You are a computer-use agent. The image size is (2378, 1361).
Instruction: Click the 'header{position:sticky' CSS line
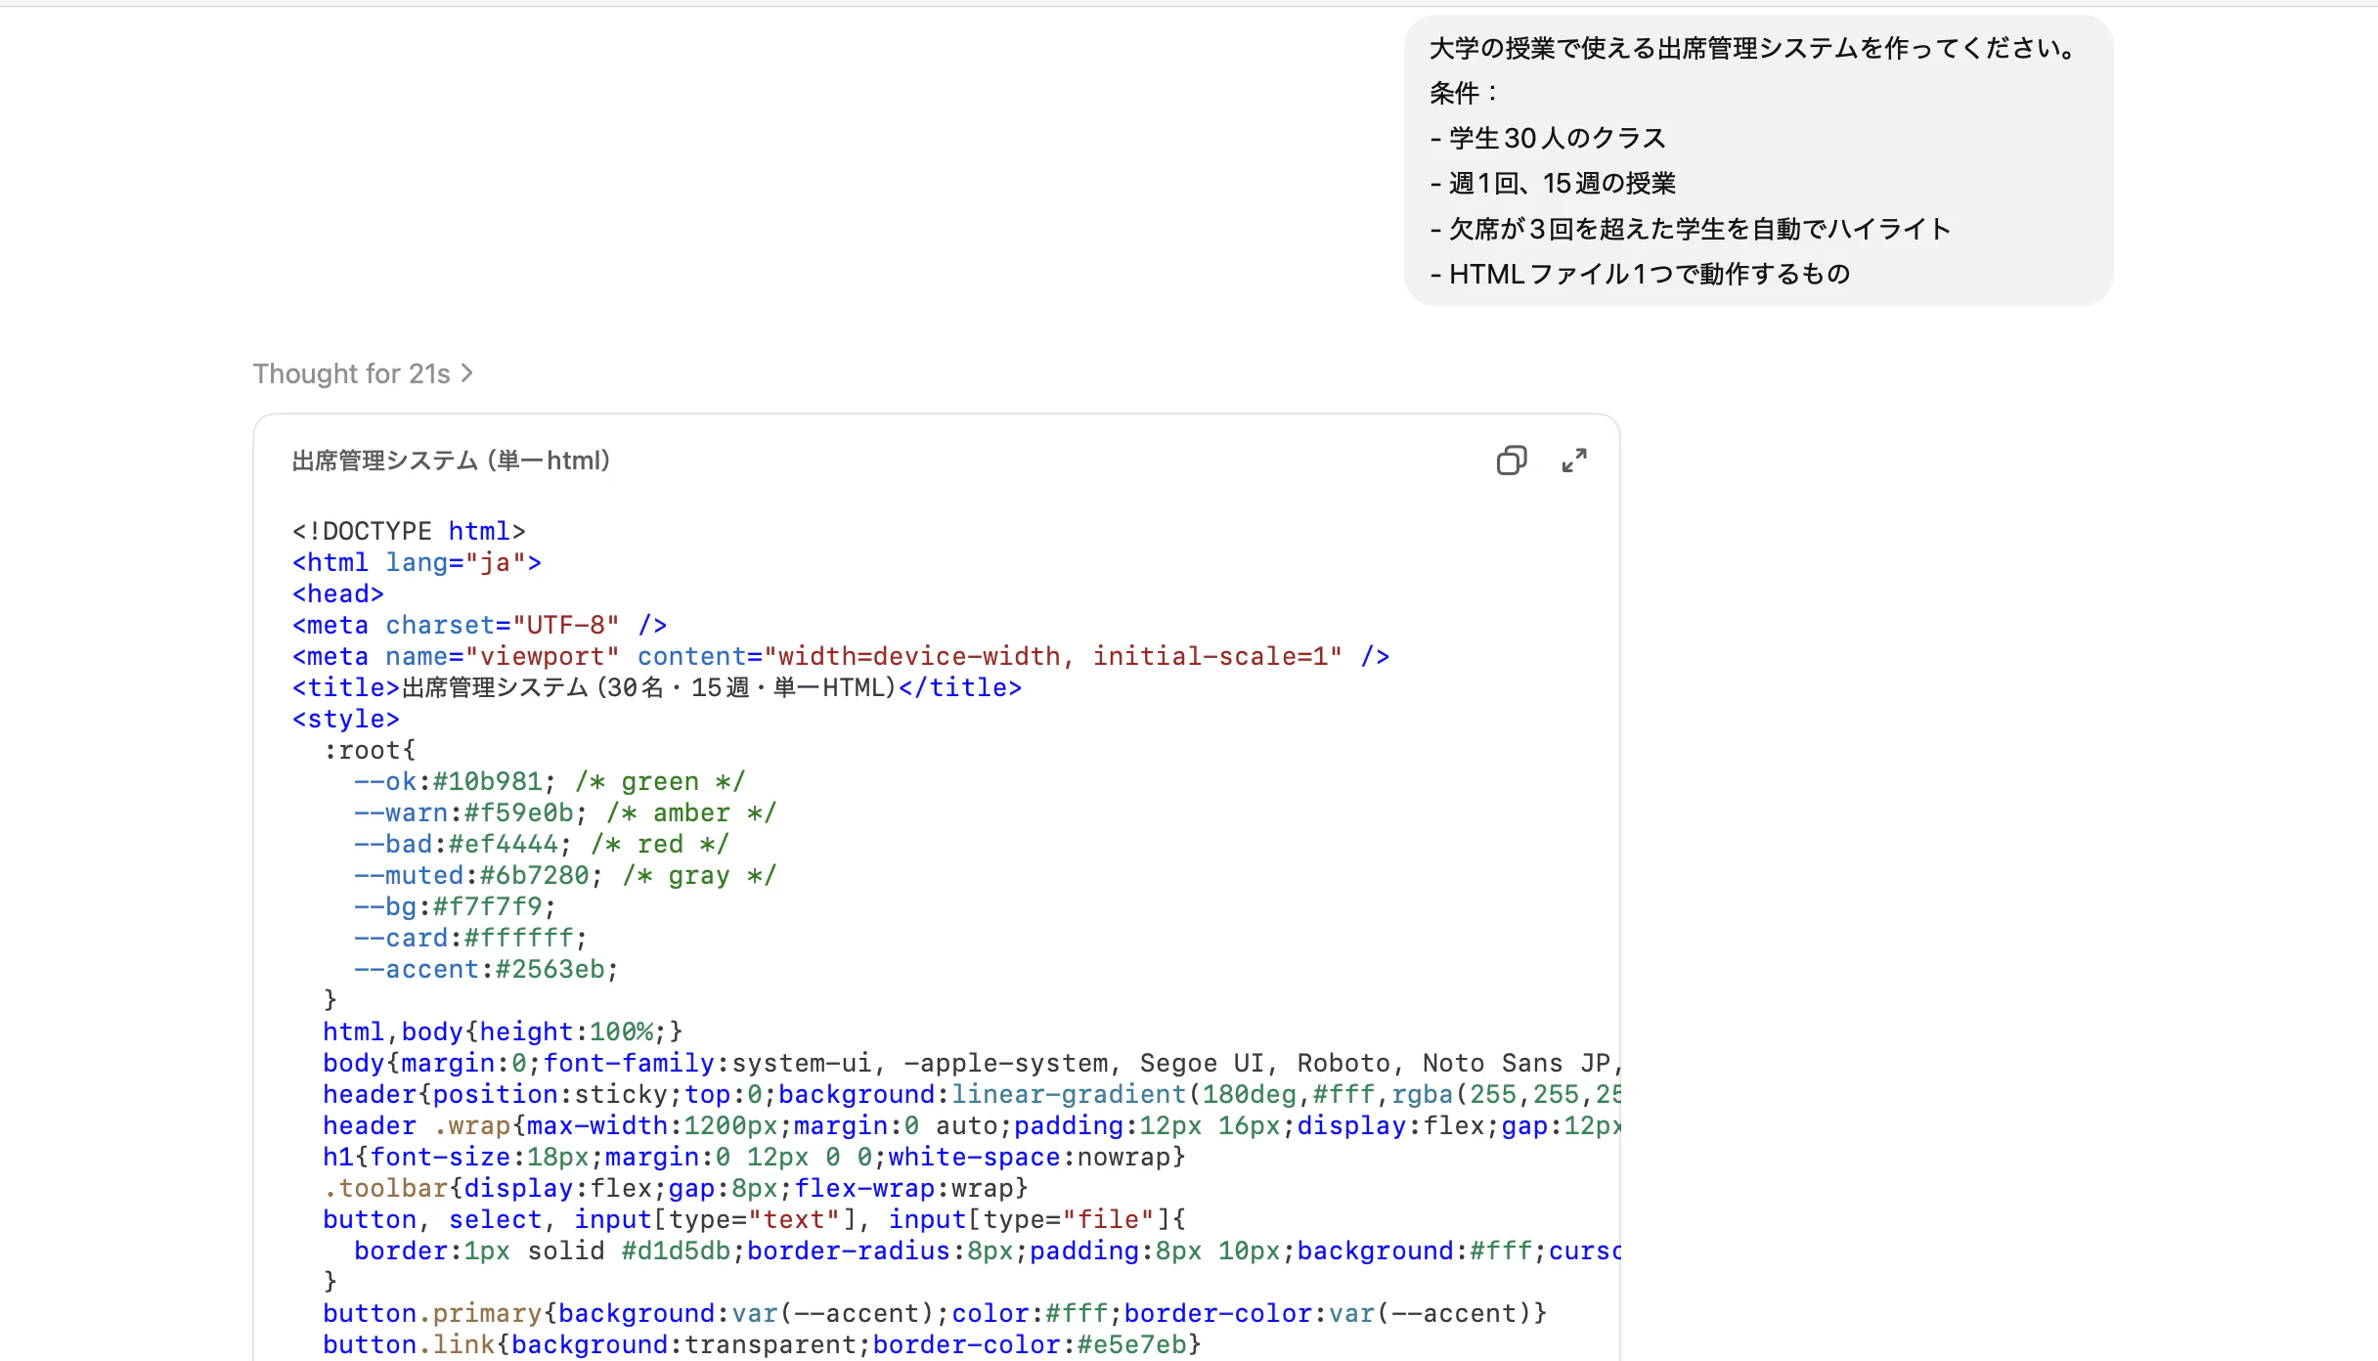click(x=971, y=1094)
